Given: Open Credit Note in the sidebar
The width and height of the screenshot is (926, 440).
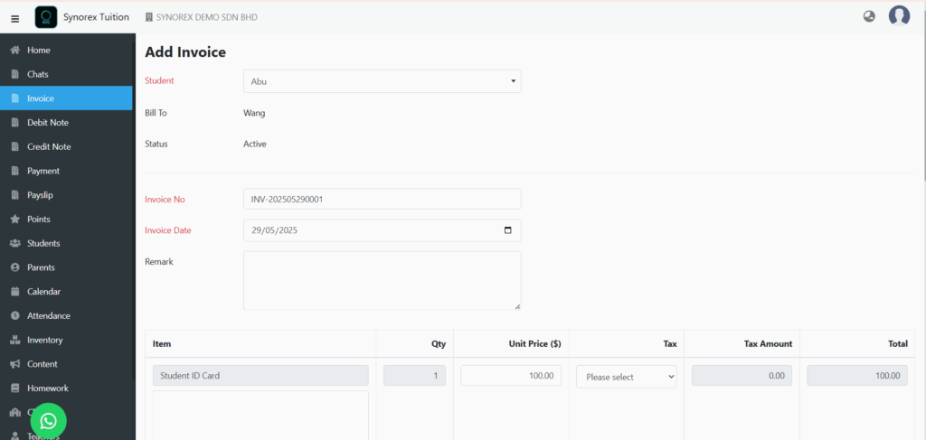Looking at the screenshot, I should [66, 147].
